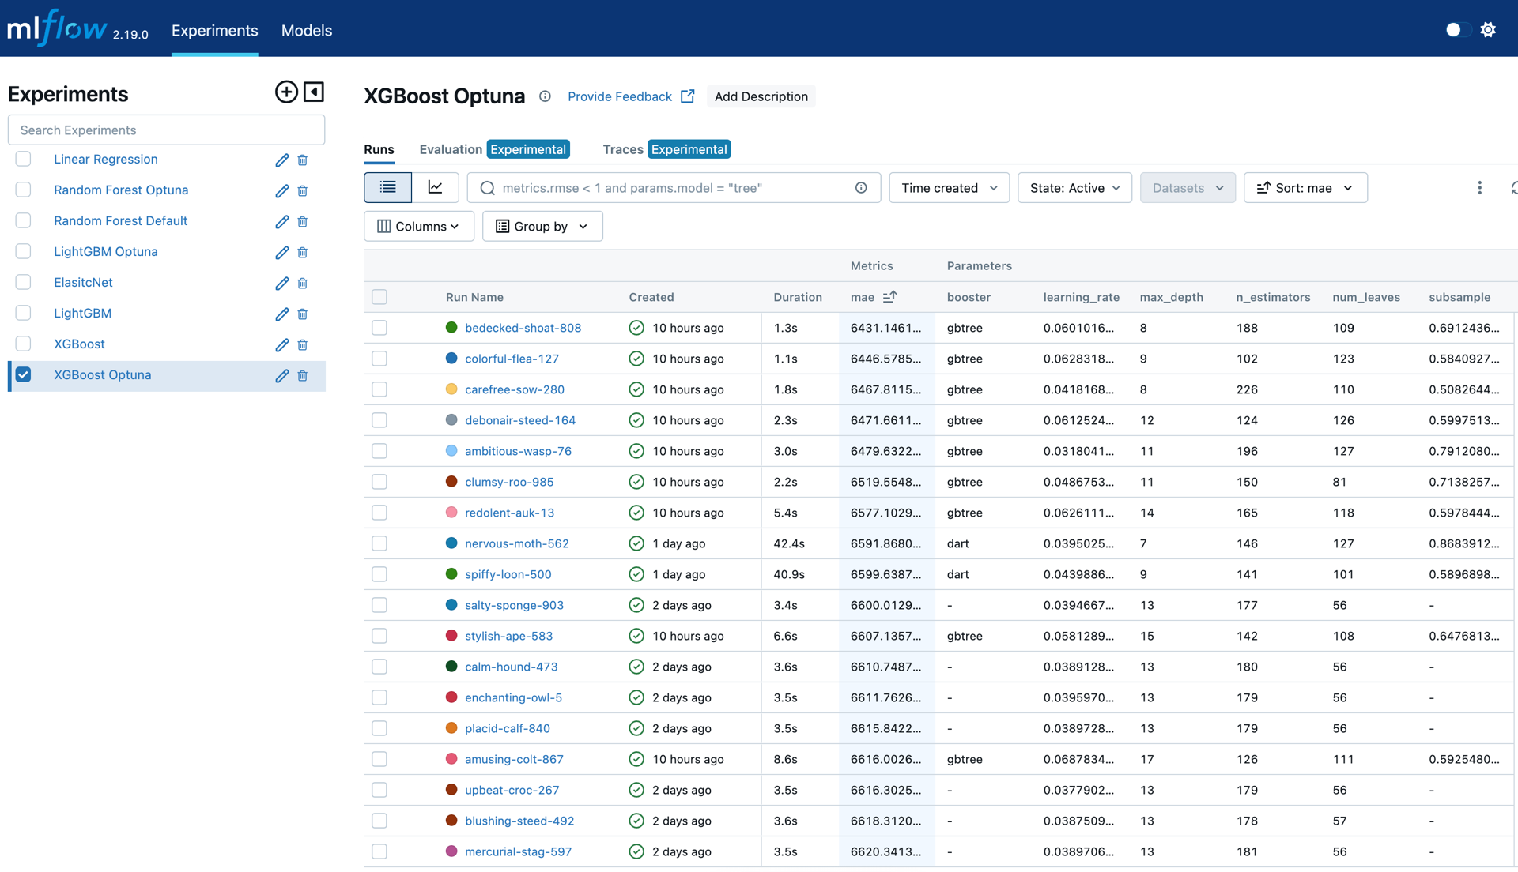This screenshot has width=1518, height=872.
Task: Open the Time created filter dropdown
Action: coord(949,187)
